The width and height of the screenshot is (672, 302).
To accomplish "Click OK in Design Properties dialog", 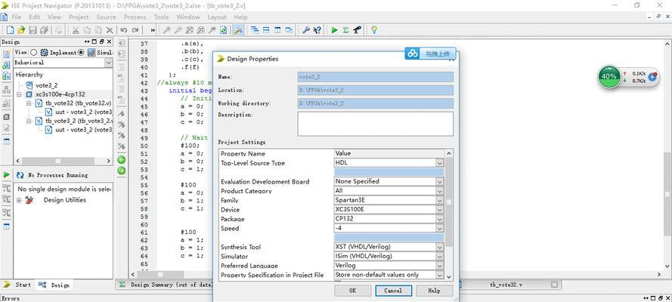I will click(x=352, y=291).
